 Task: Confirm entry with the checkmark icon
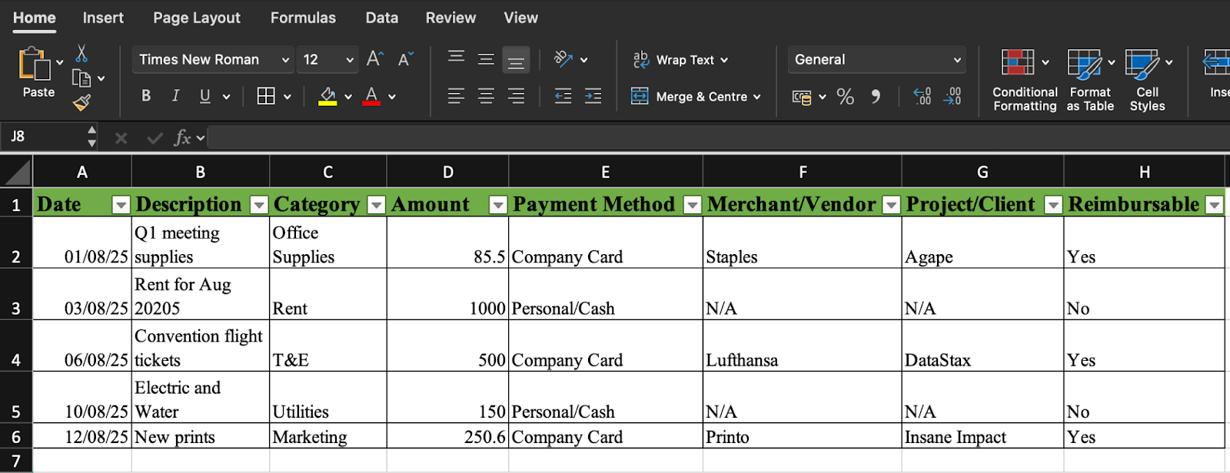(155, 138)
